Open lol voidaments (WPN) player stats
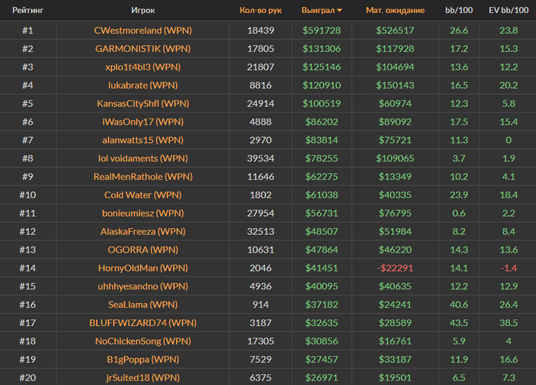 (x=142, y=158)
